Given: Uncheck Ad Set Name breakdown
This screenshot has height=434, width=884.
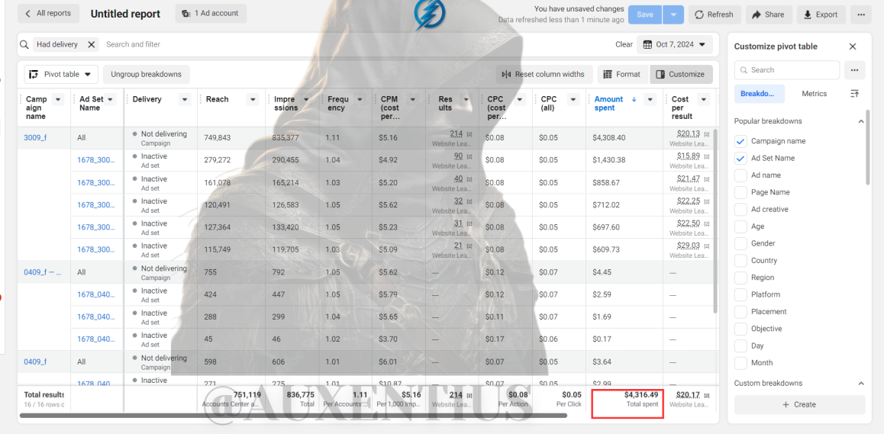Looking at the screenshot, I should pyautogui.click(x=740, y=159).
